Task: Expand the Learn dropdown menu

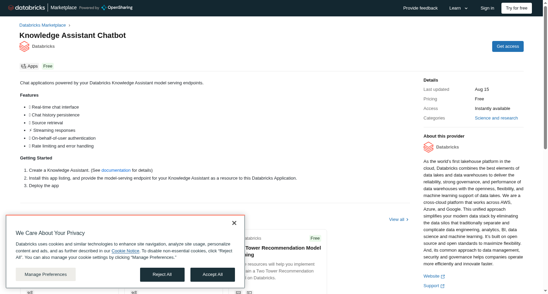Action: [459, 8]
